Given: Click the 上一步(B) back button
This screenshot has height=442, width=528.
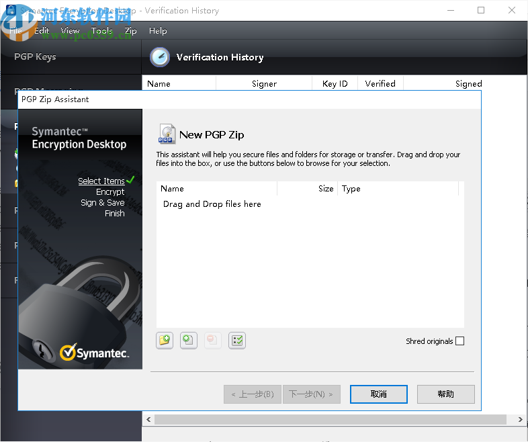Looking at the screenshot, I should [253, 394].
